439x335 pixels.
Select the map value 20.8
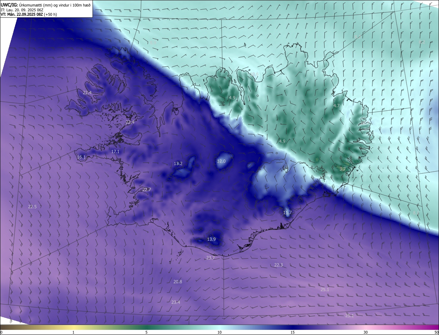[178, 282]
